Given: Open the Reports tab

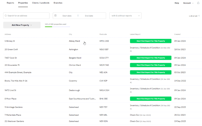Looking at the screenshot, I should pyautogui.click(x=10, y=3).
